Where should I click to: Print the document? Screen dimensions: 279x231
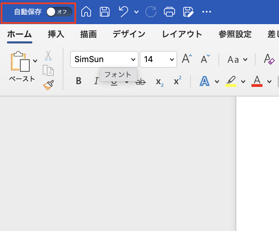[169, 11]
